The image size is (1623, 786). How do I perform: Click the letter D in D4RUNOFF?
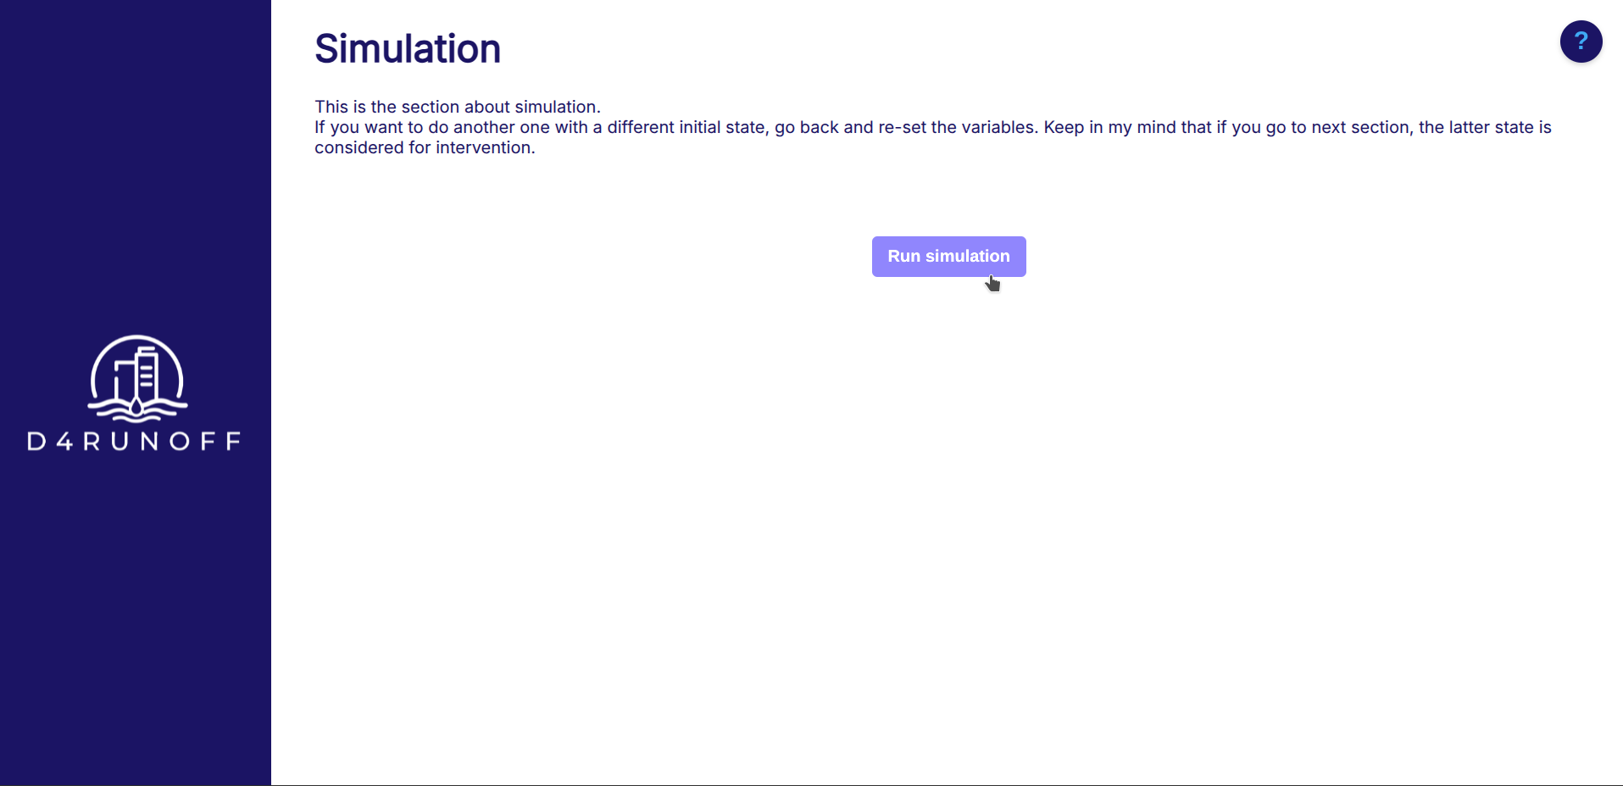point(36,441)
